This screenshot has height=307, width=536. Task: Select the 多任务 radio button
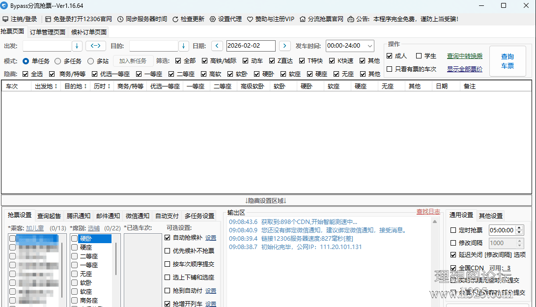point(58,61)
